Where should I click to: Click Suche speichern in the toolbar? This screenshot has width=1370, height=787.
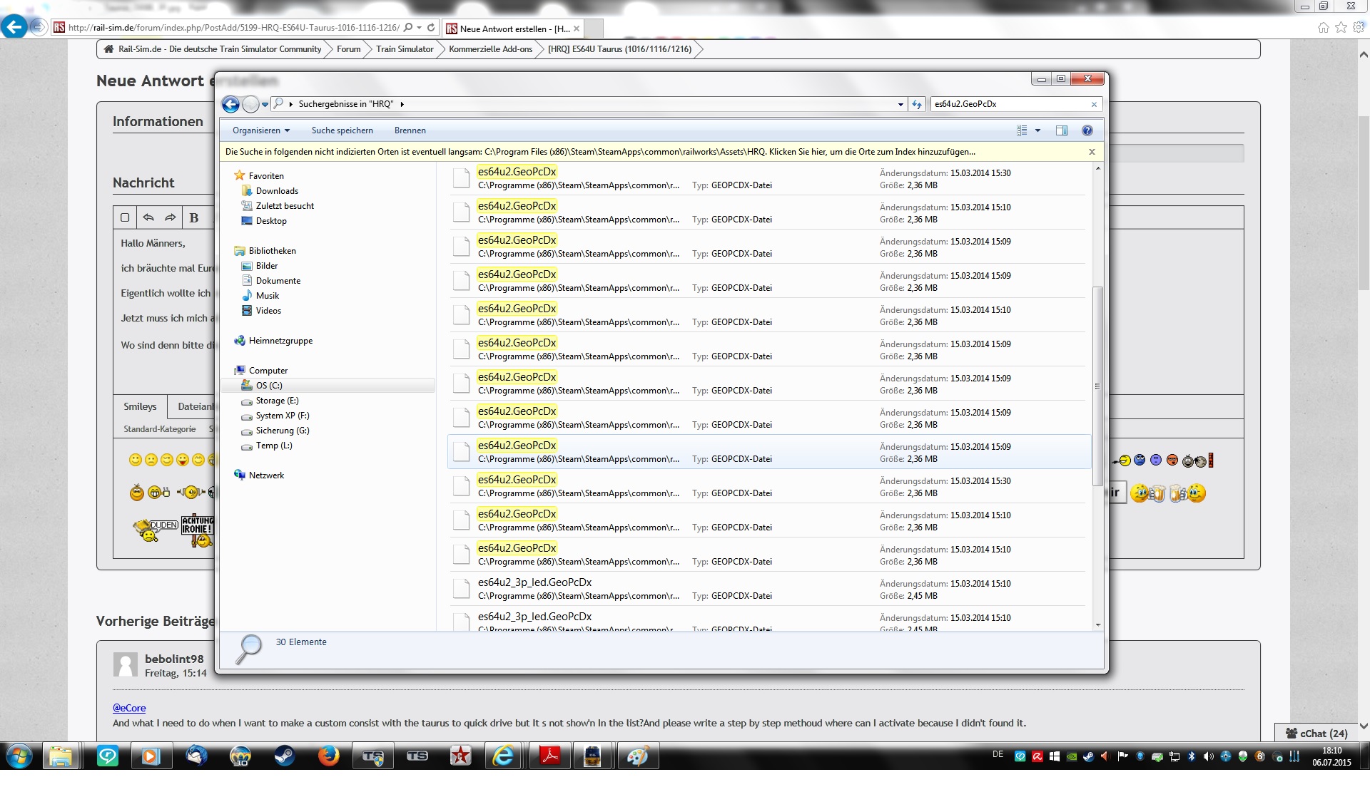(x=342, y=130)
